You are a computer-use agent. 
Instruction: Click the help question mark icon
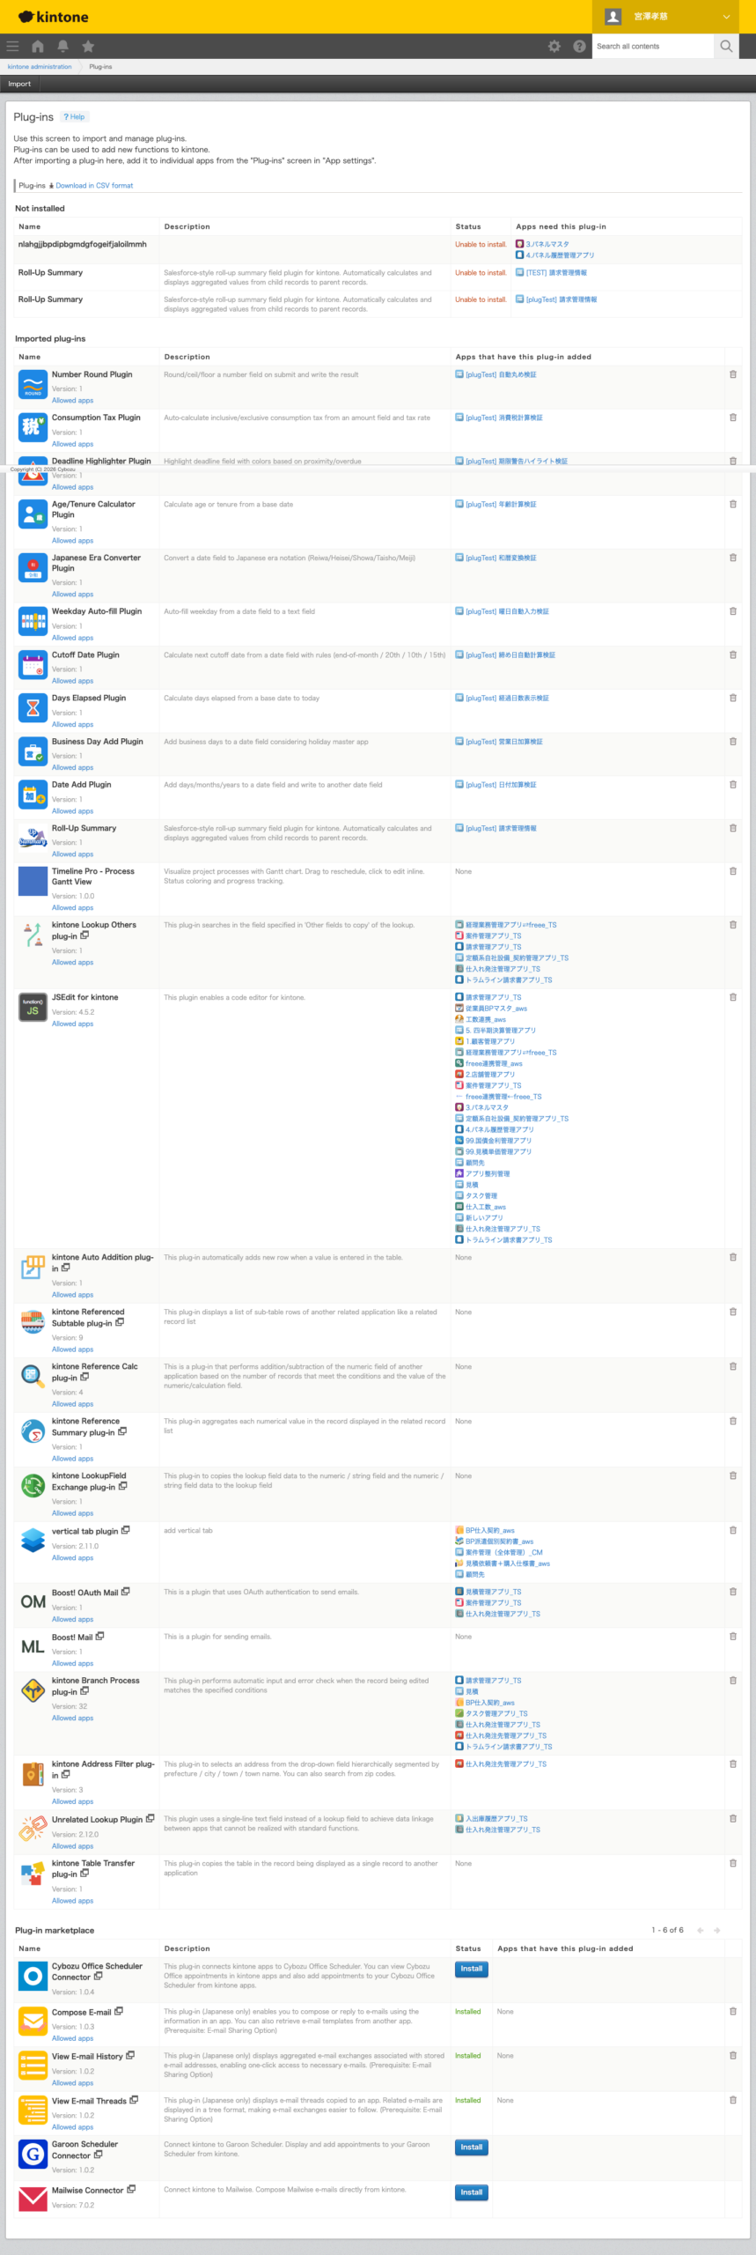click(x=579, y=47)
